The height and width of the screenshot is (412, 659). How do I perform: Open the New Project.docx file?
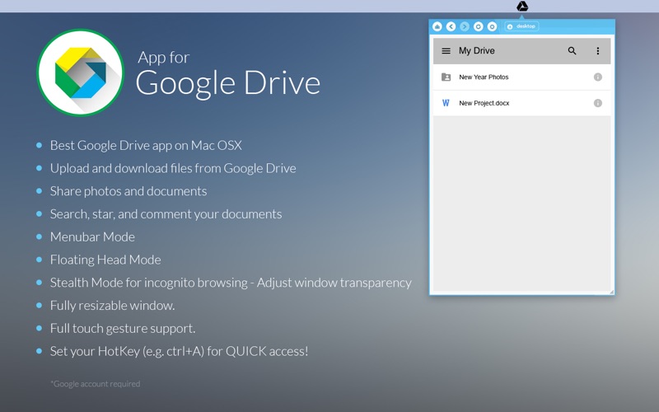pos(521,103)
